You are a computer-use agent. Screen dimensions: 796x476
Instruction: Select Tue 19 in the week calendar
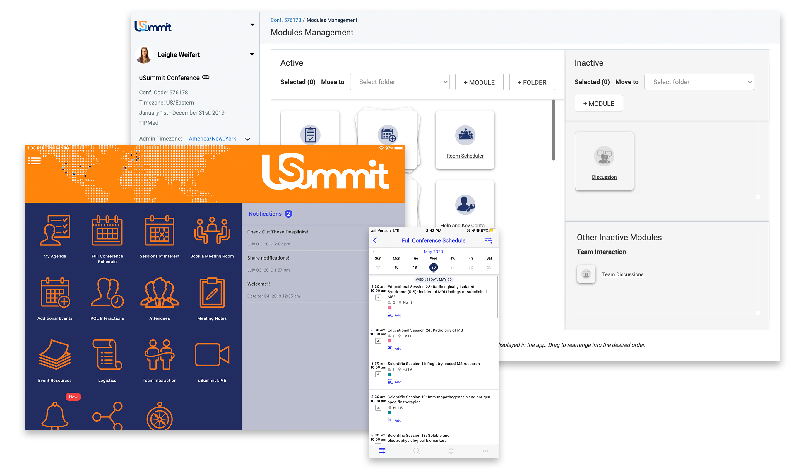coord(415,267)
